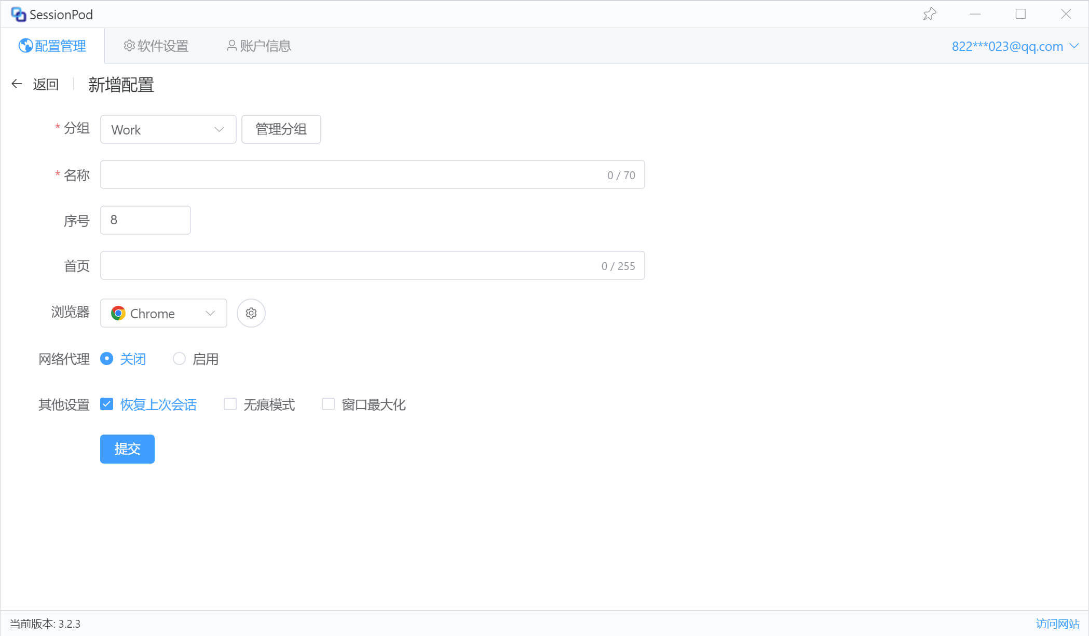
Task: Select the 启用 network proxy radio button
Action: (x=179, y=358)
